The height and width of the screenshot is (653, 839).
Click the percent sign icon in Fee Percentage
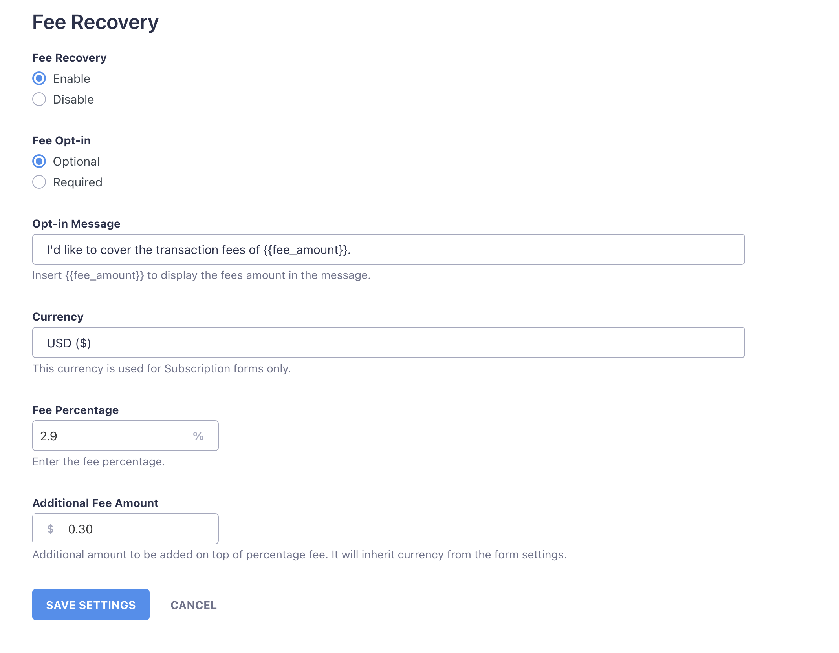tap(198, 436)
